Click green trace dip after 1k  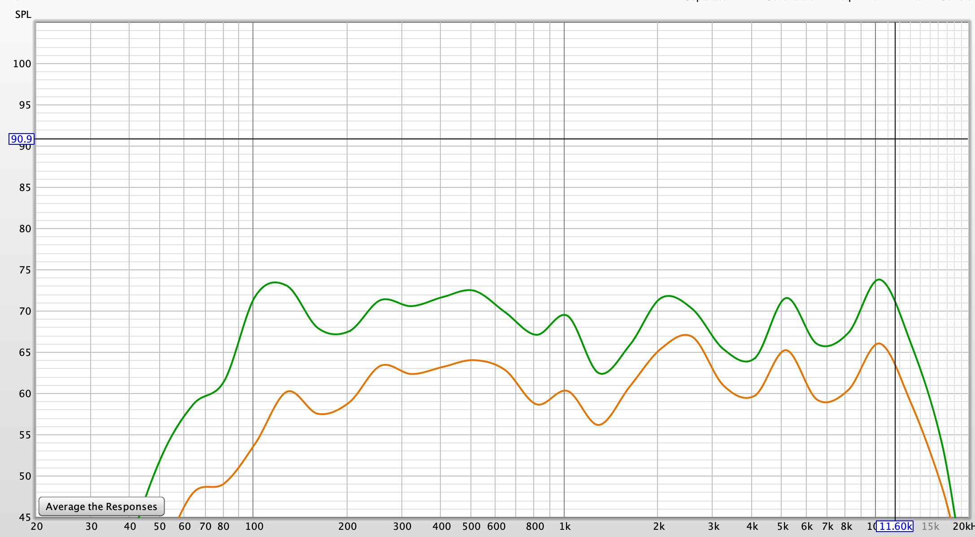coord(601,373)
